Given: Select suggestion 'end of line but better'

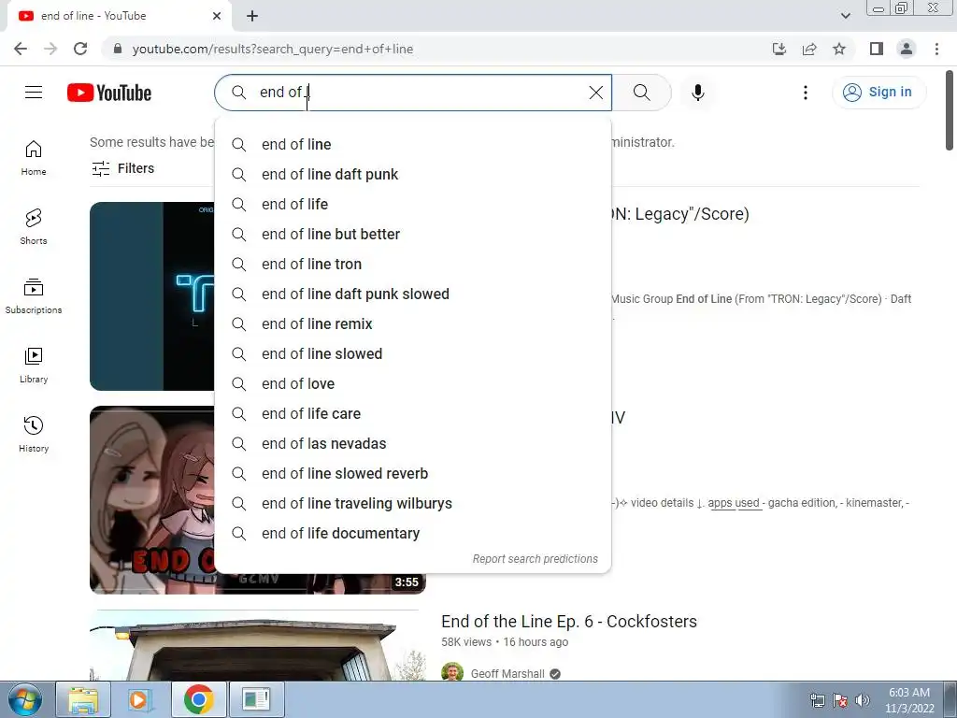Looking at the screenshot, I should pyautogui.click(x=412, y=234).
